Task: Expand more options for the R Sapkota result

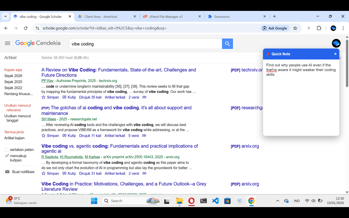Action: pos(145,173)
